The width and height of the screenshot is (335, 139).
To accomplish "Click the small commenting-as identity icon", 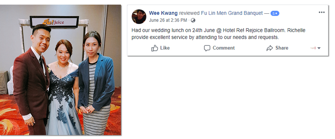I will [313, 48].
